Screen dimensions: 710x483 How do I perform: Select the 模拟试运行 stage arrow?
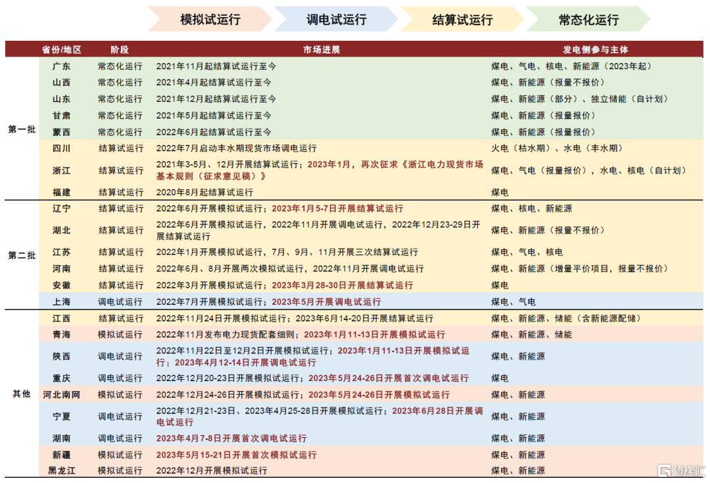209,20
